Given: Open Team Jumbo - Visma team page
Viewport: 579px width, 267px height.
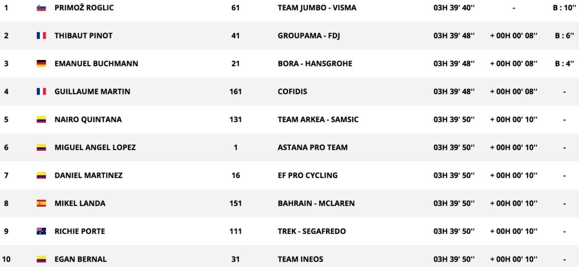Looking at the screenshot, I should [317, 8].
